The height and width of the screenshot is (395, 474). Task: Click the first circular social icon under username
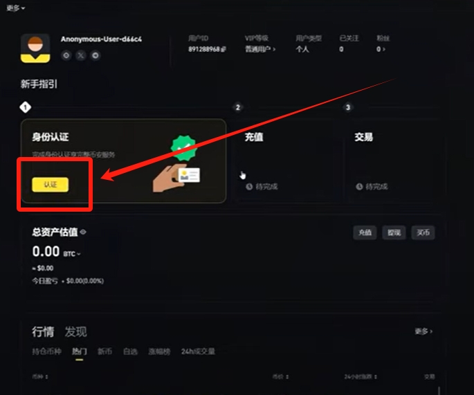coord(66,55)
